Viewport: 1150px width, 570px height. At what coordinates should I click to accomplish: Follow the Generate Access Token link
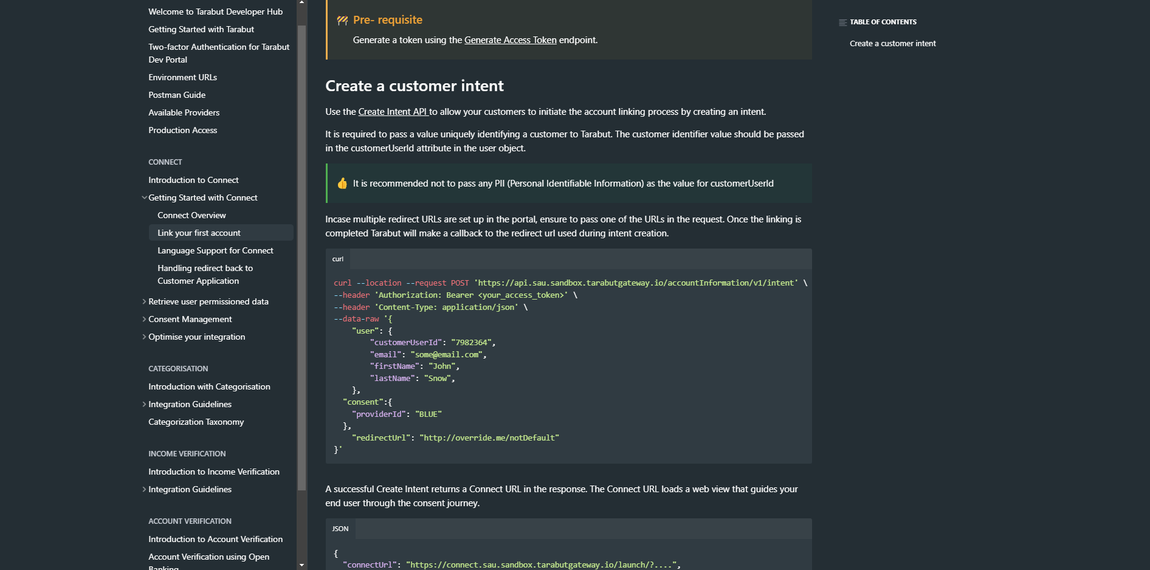(511, 40)
